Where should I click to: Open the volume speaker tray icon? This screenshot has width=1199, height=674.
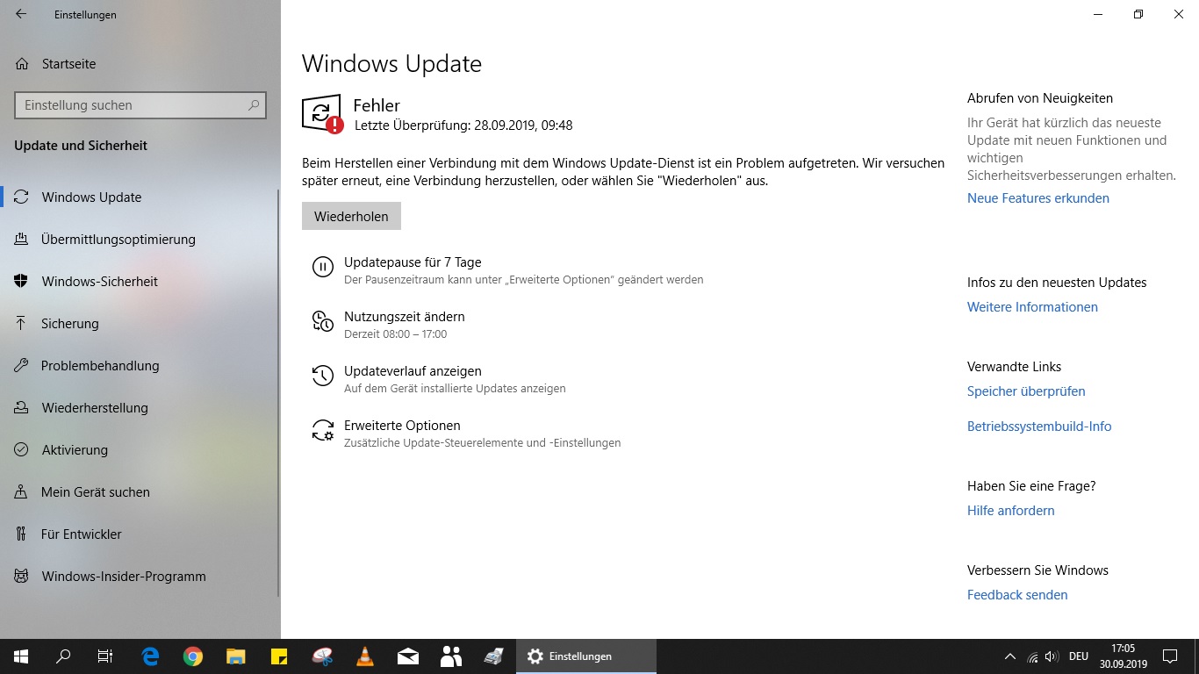pos(1052,656)
